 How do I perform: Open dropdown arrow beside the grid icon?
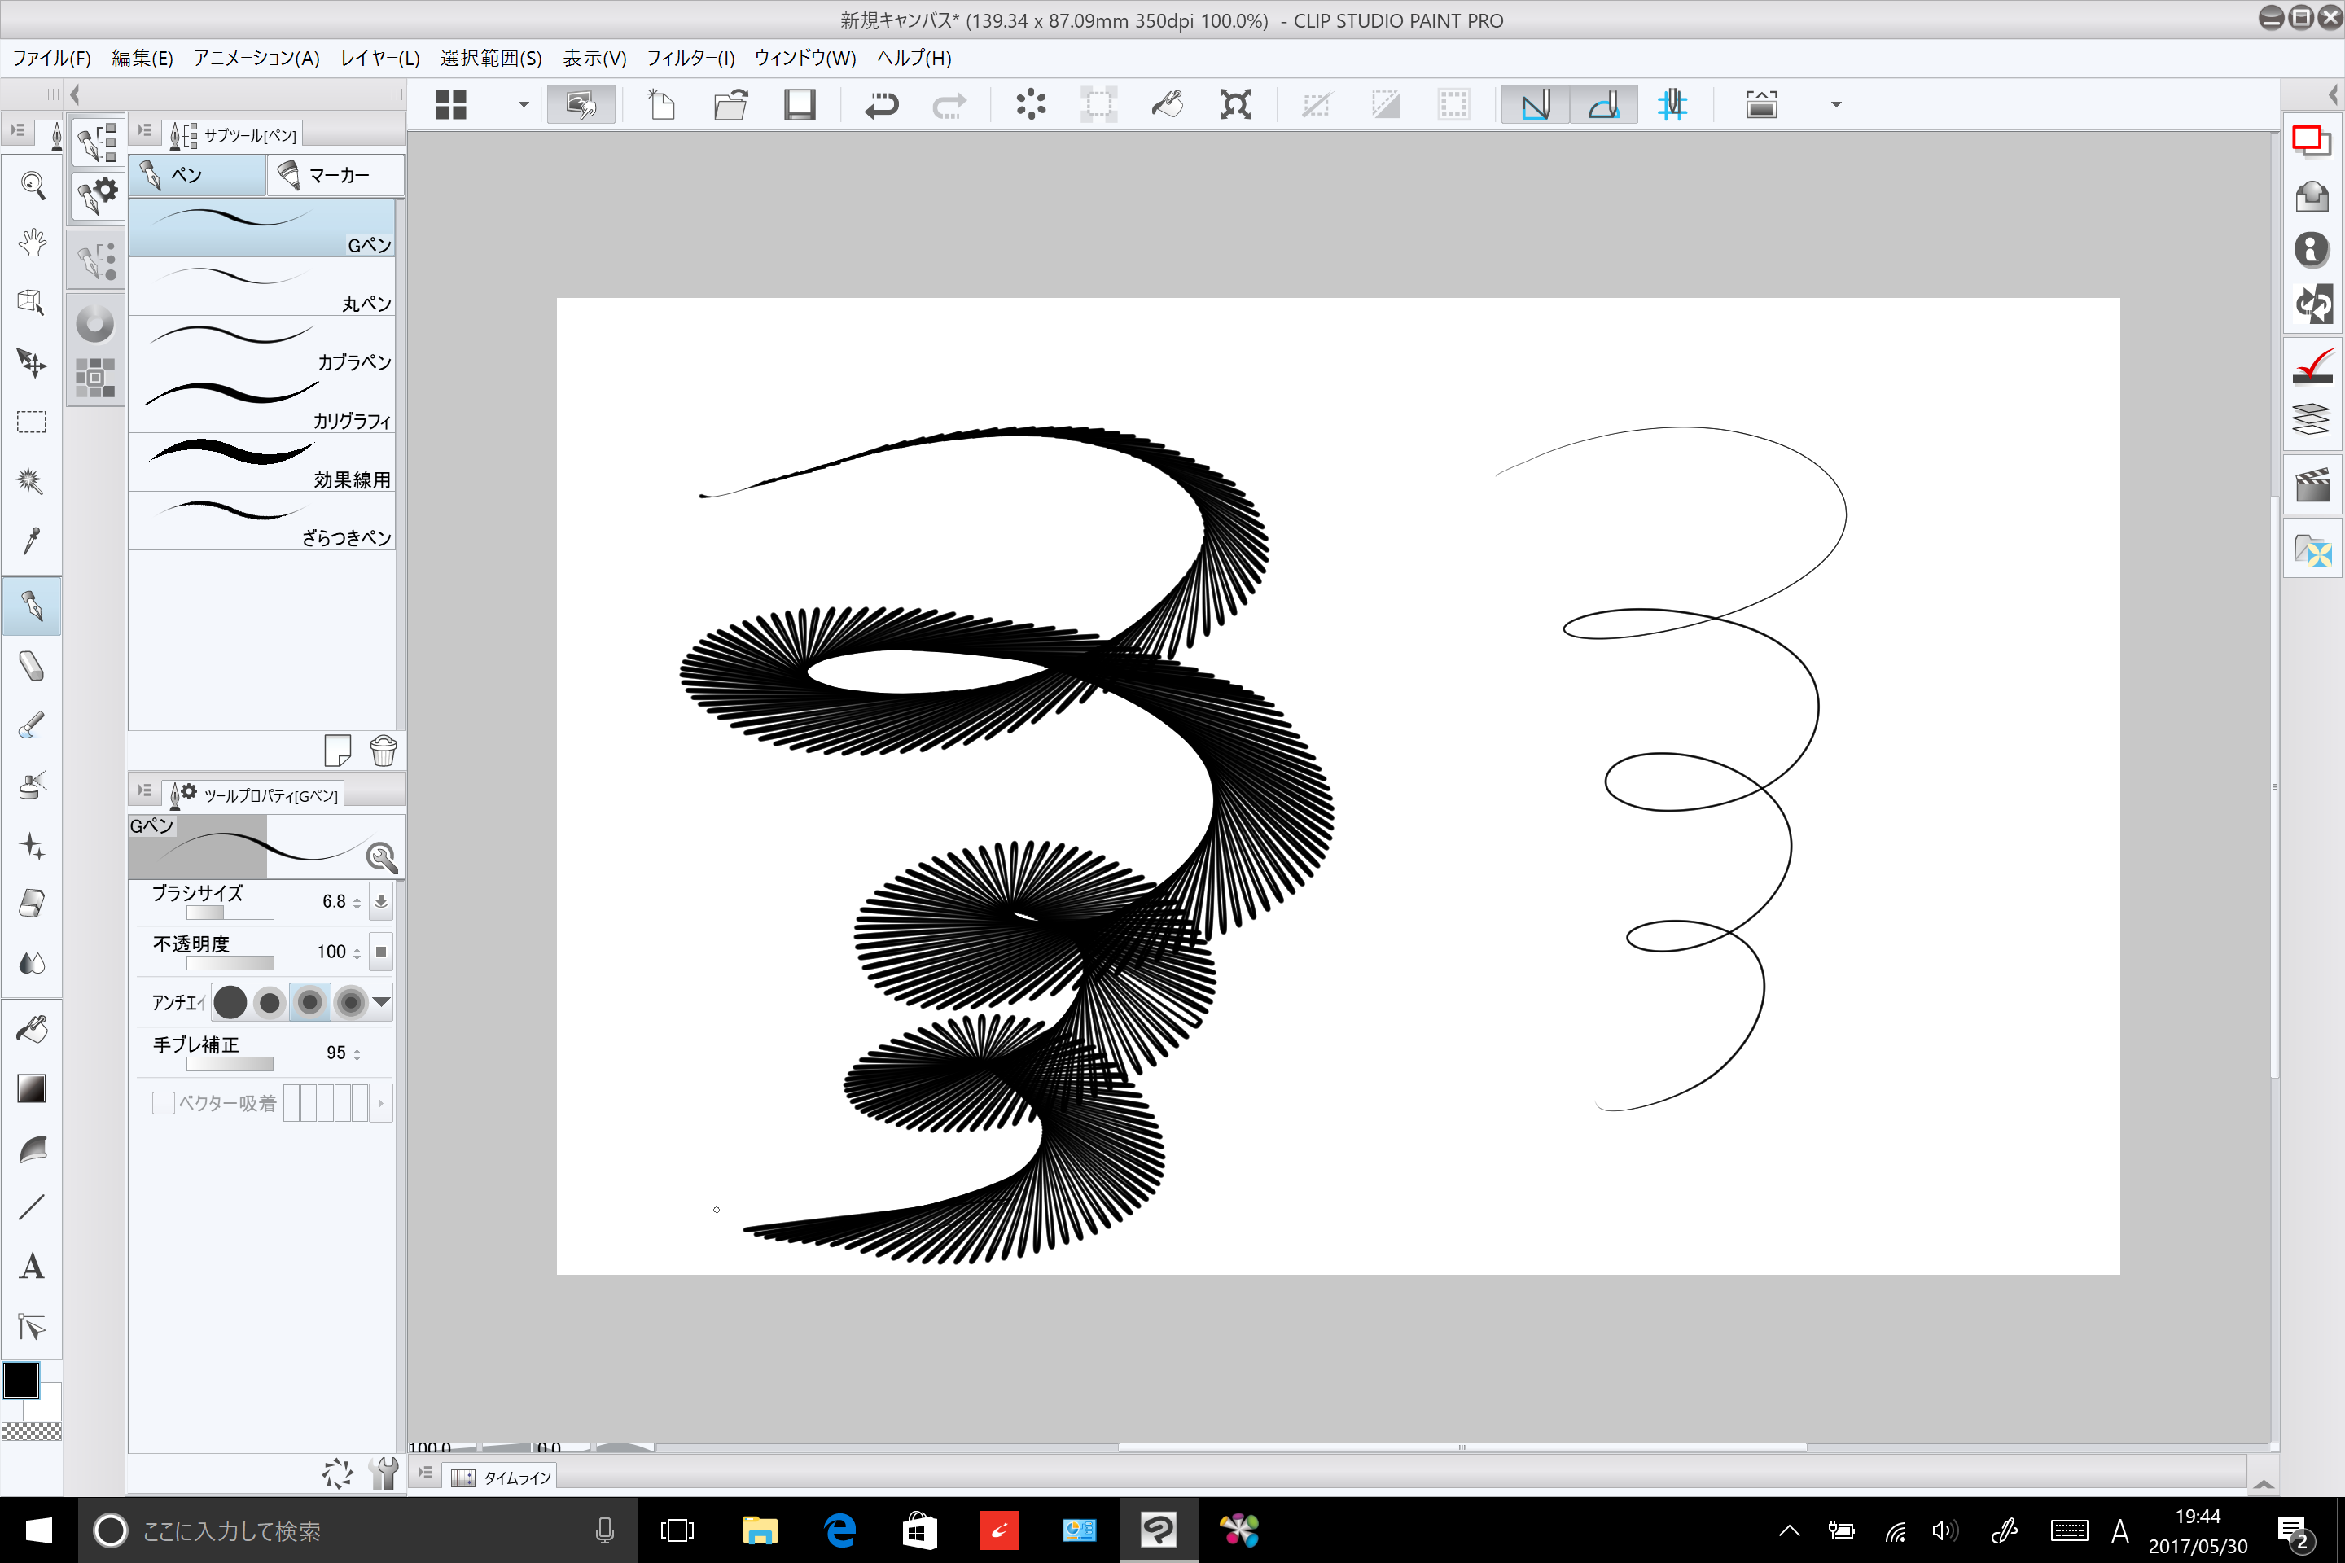pos(523,105)
